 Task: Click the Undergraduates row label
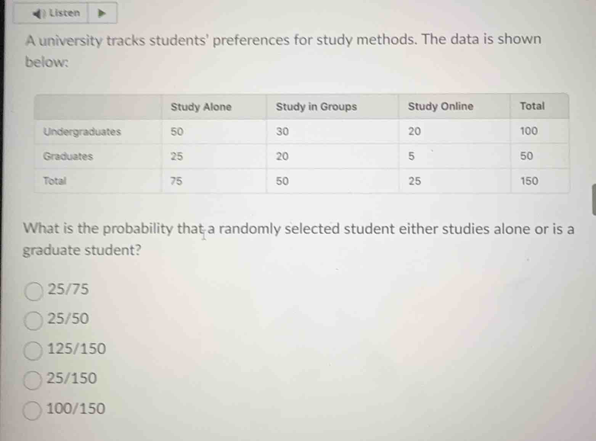(x=82, y=131)
